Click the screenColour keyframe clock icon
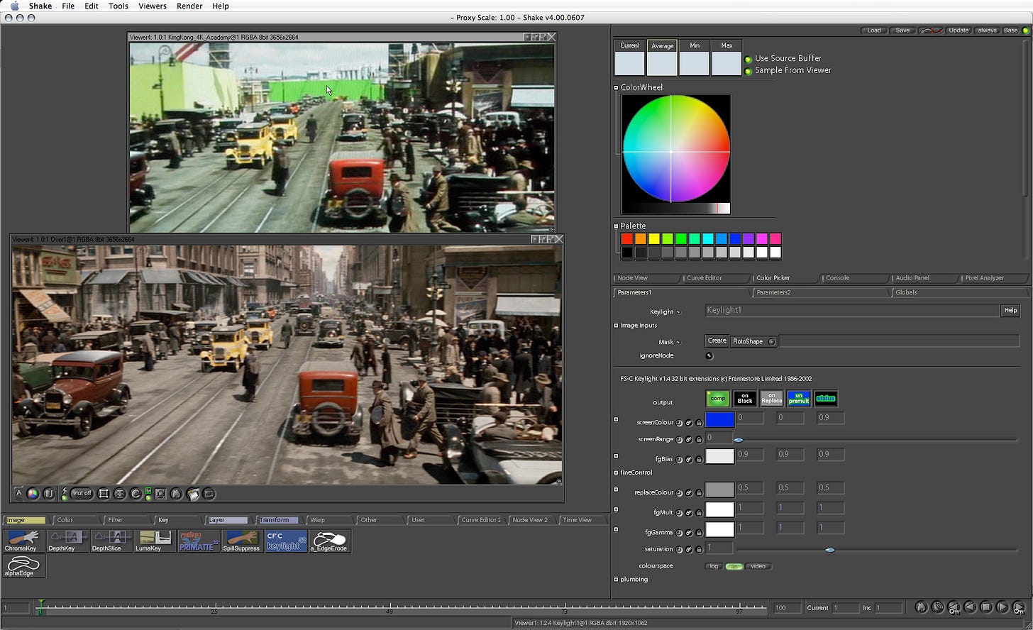 pos(679,423)
